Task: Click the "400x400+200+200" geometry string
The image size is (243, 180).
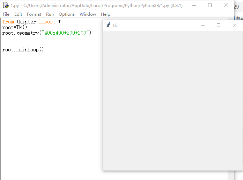Action: (65, 33)
